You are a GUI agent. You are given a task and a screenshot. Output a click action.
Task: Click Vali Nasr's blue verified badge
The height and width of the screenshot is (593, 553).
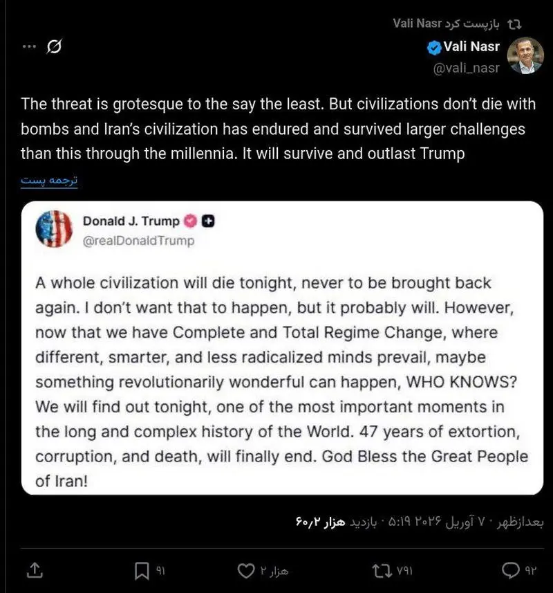(434, 47)
